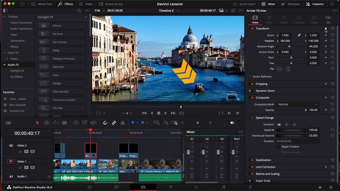The image size is (340, 191).
Task: Collapse the Audio FX tree item
Action: point(4,65)
